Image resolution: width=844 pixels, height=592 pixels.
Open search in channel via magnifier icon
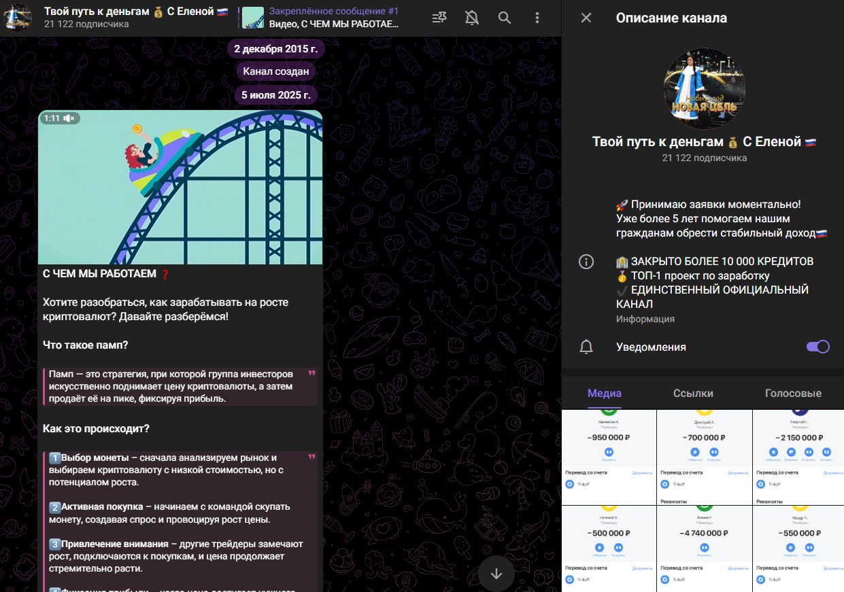[x=505, y=18]
